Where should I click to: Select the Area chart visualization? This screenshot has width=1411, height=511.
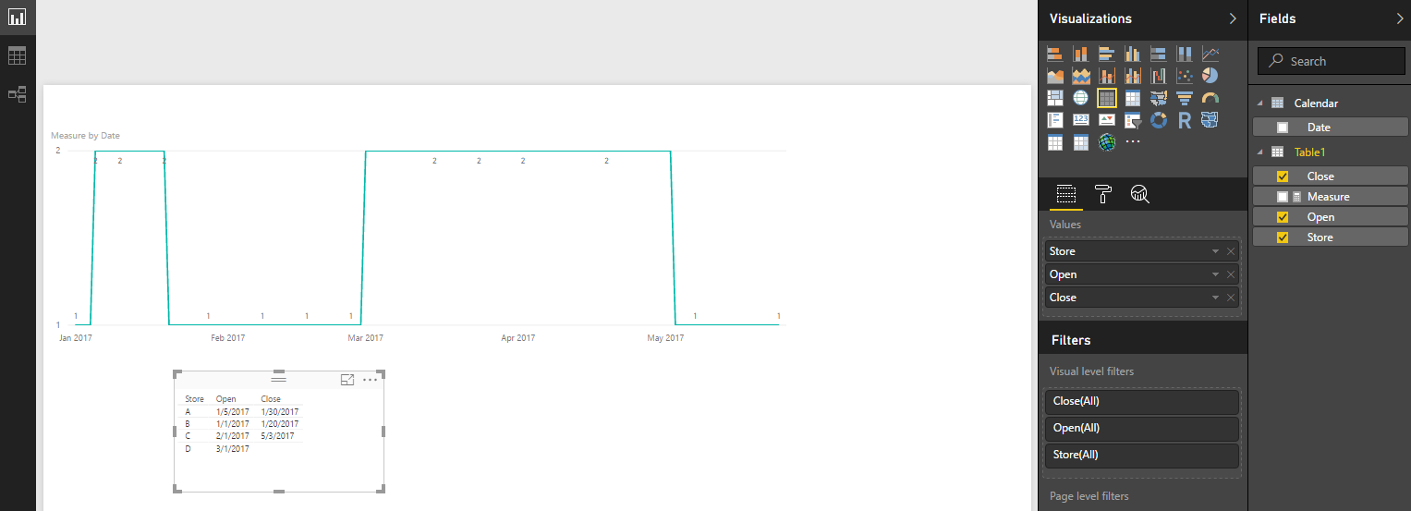[1055, 76]
